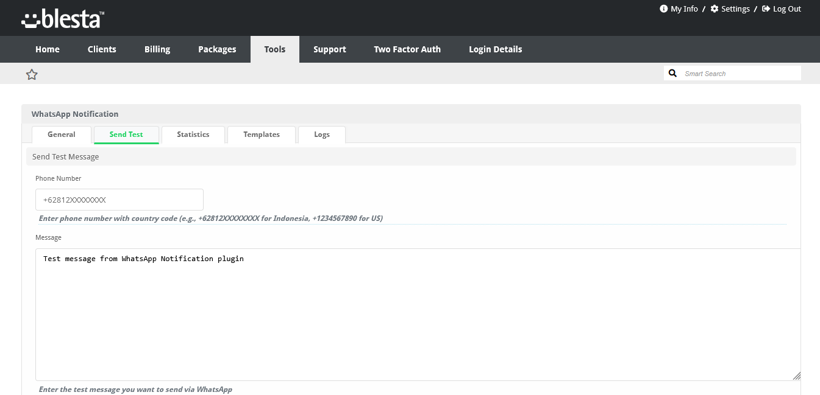Open Settings from top bar
820x395 pixels.
(730, 9)
